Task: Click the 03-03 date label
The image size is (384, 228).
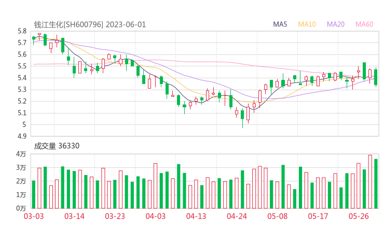Action: [x=34, y=216]
